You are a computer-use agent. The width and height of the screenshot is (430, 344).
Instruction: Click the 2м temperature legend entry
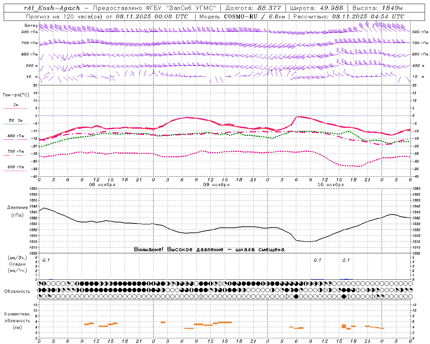click(15, 105)
